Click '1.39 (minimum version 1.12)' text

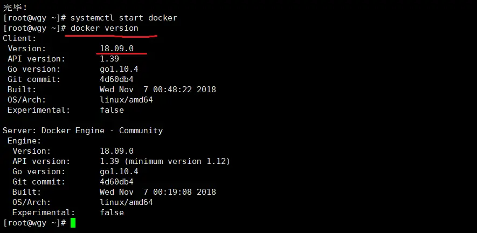coord(164,161)
